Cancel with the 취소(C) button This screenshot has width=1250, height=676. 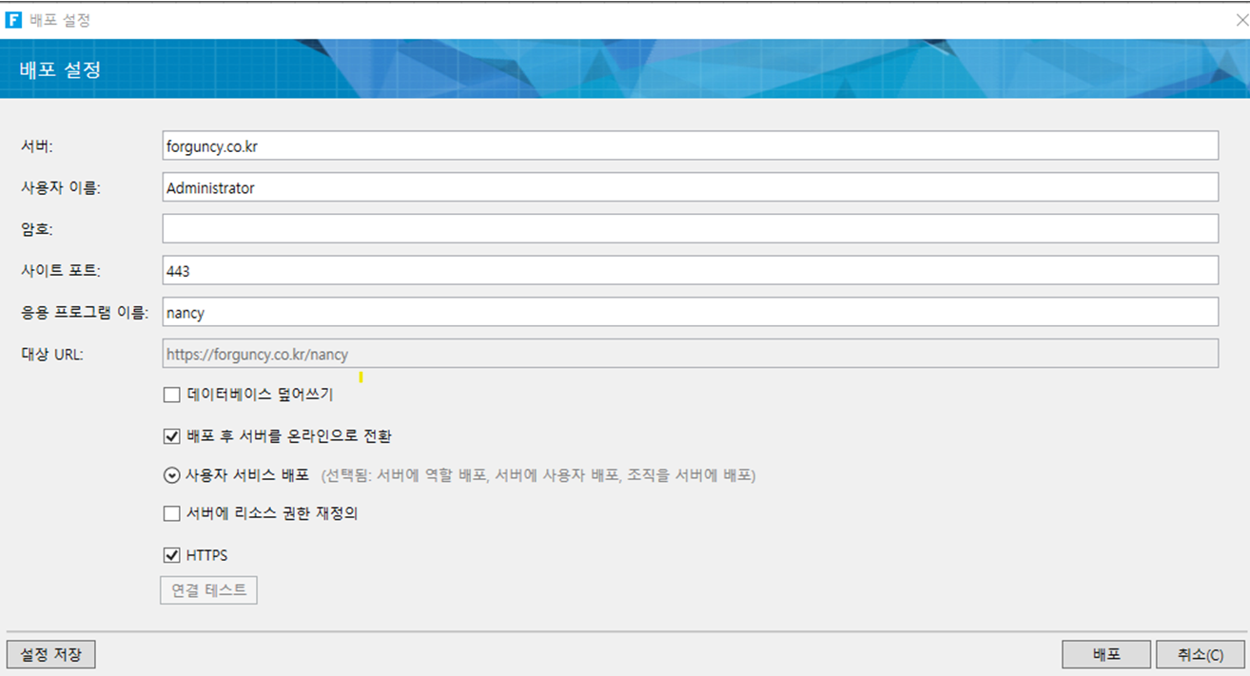[1200, 655]
